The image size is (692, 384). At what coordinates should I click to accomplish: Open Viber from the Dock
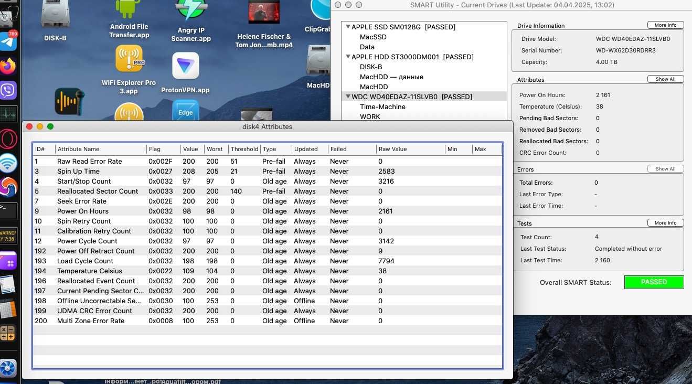[8, 90]
